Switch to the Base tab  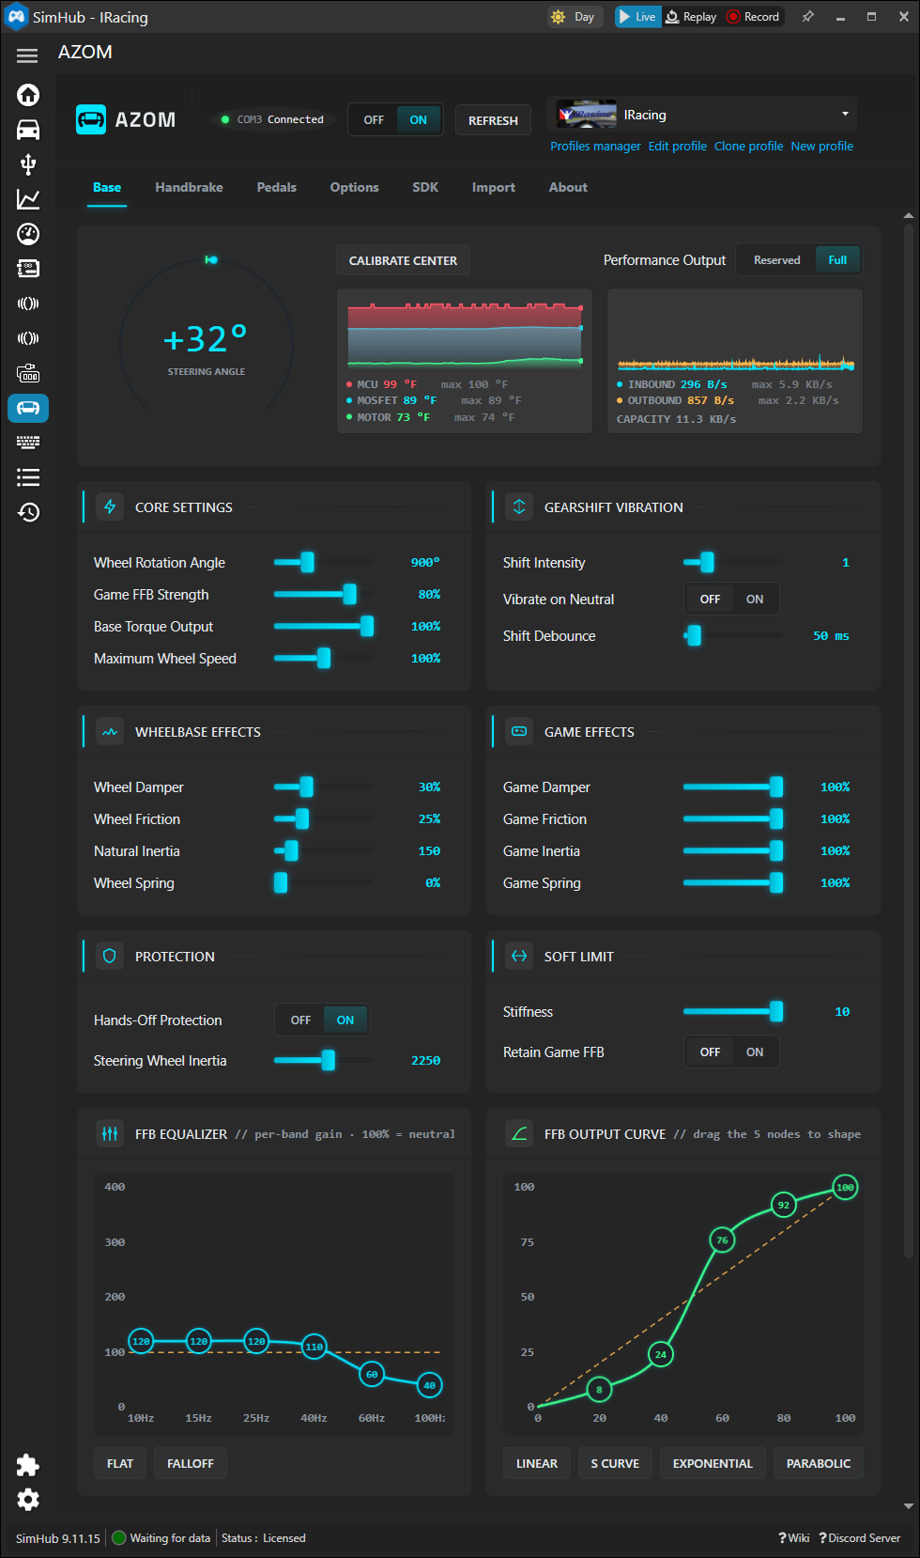pos(107,187)
